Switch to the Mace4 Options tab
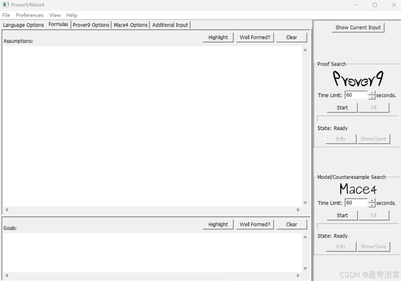The width and height of the screenshot is (401, 281). coord(131,25)
